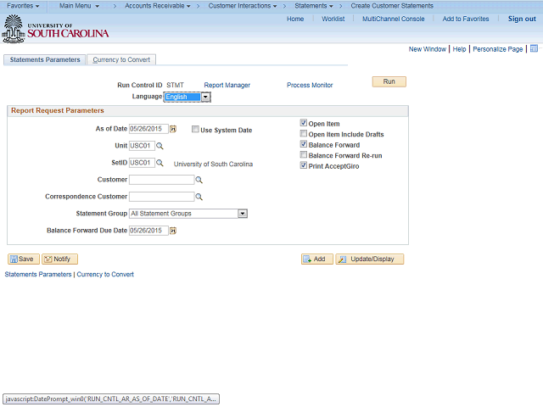Click the page layout icon beside Personalize Page

pos(534,48)
